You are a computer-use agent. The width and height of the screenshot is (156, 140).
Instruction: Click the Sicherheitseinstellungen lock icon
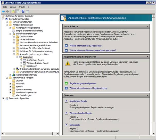[14, 34]
